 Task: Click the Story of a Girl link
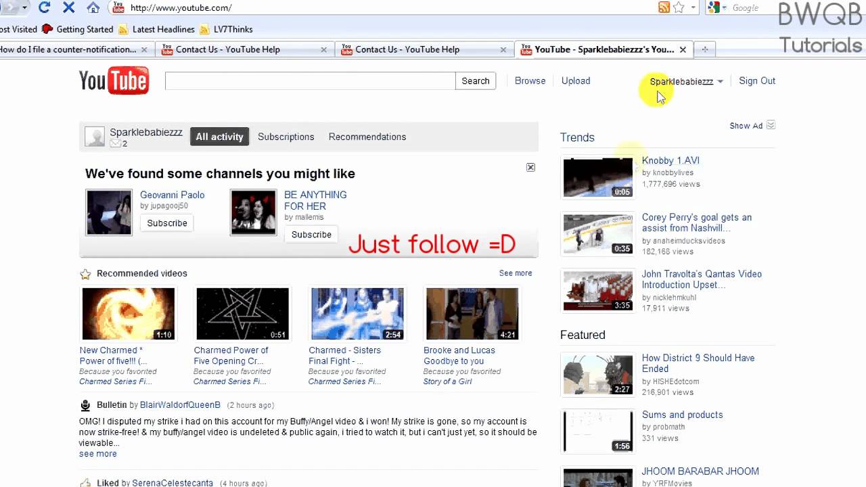448,381
